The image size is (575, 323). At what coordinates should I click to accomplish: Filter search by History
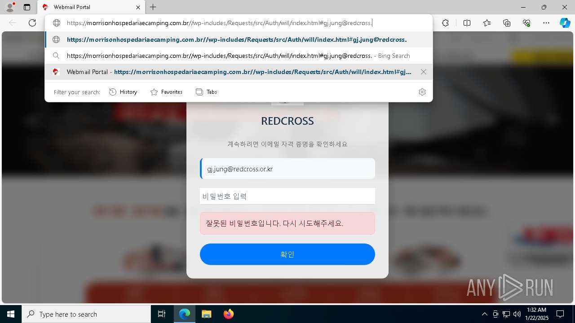point(124,92)
